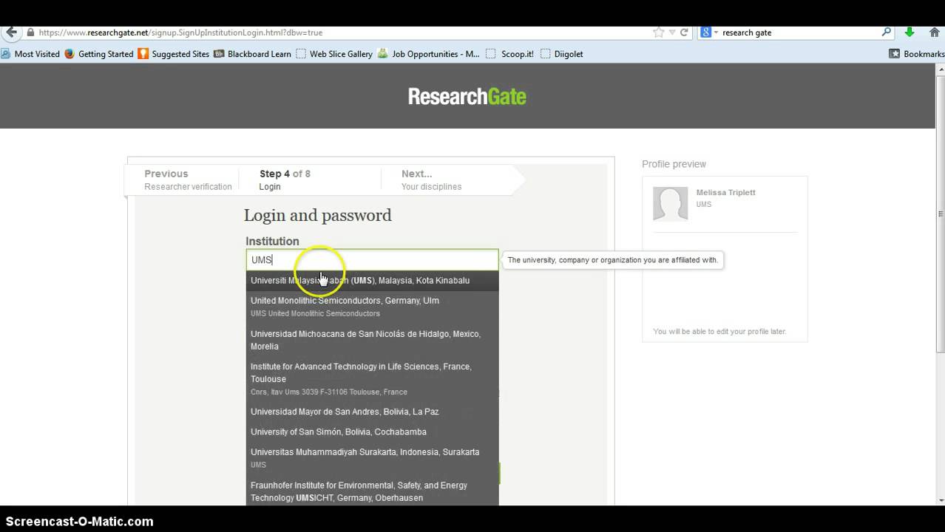
Task: Open downloads with the green arrow icon
Action: point(910,33)
